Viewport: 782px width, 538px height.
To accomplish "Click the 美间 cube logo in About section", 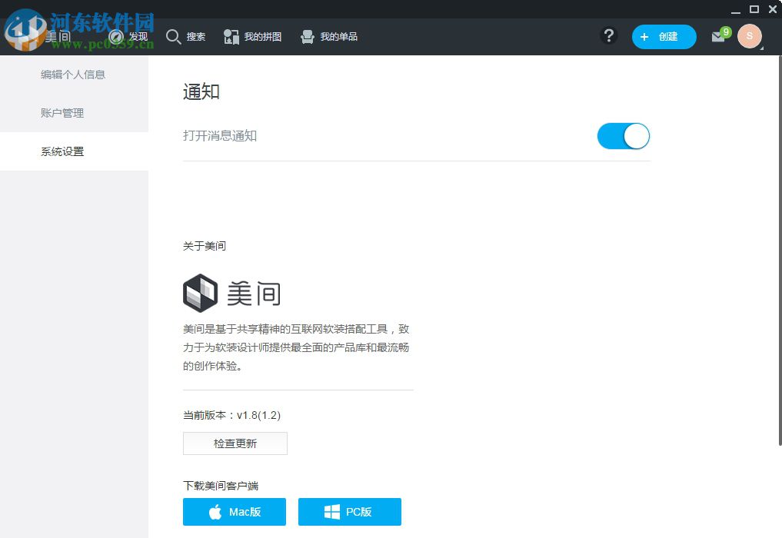I will pyautogui.click(x=200, y=293).
